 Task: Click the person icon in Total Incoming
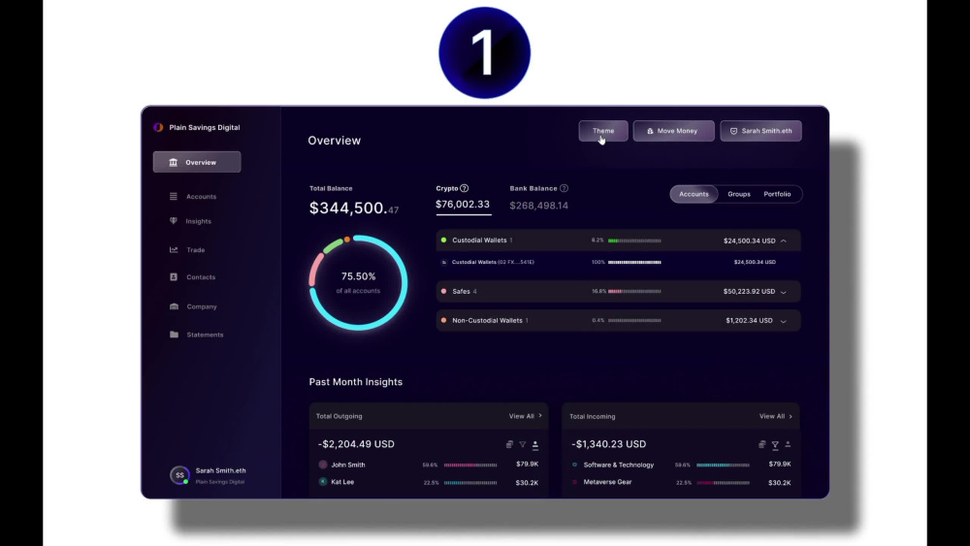pyautogui.click(x=788, y=444)
